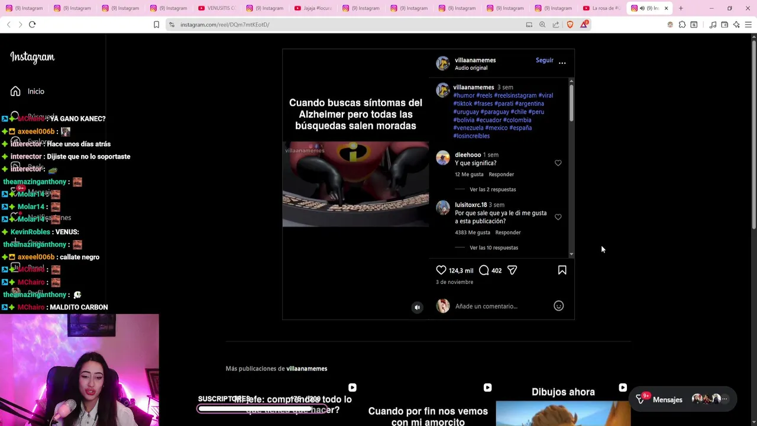
Task: Open the emoji picker in comment box
Action: coord(558,306)
